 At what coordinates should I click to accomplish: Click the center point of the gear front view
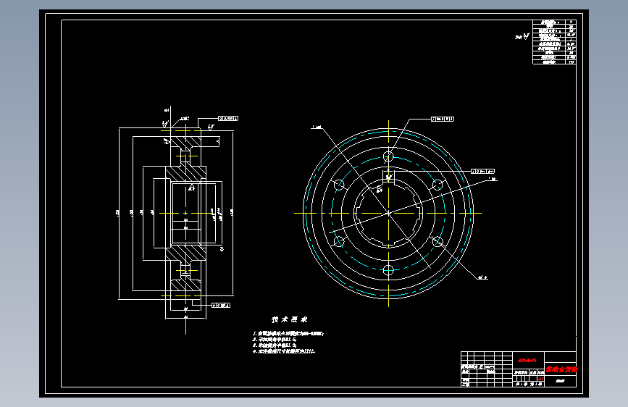[x=388, y=213]
